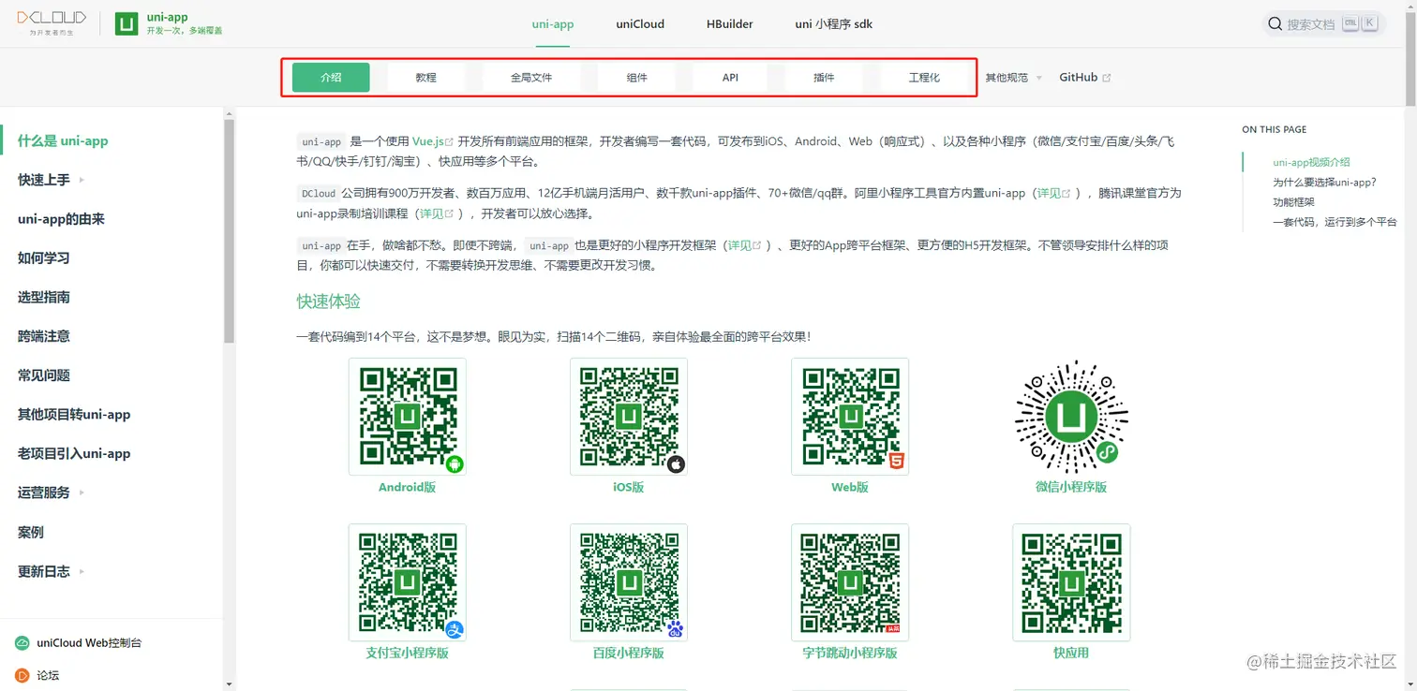Click the Vue.js link in the intro
The height and width of the screenshot is (691, 1417).
tap(432, 141)
